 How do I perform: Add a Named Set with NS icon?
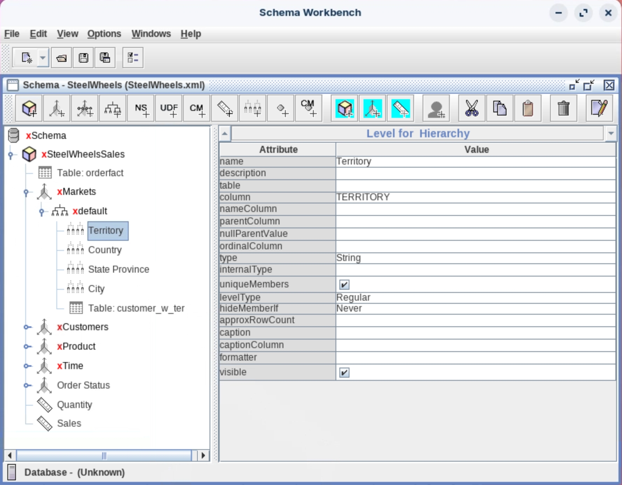click(x=141, y=109)
